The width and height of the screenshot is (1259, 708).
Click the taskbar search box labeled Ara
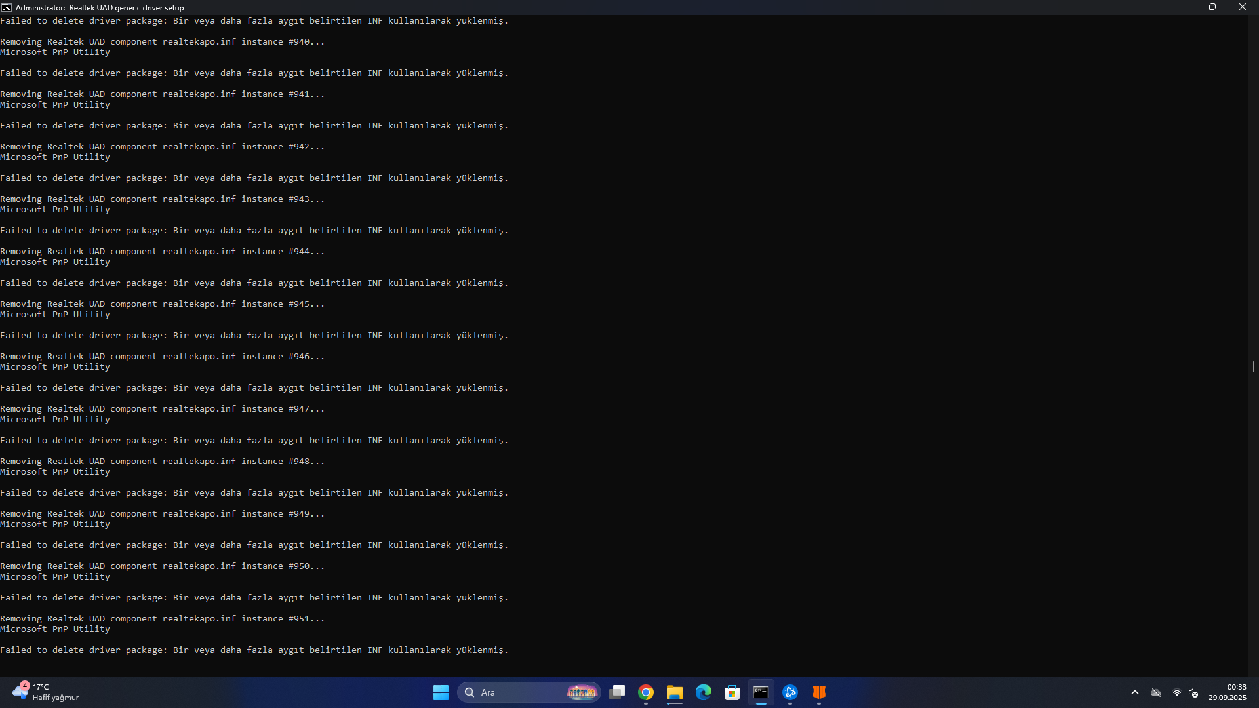[x=529, y=692]
